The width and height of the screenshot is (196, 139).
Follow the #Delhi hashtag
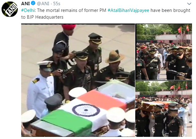pyautogui.click(x=28, y=10)
